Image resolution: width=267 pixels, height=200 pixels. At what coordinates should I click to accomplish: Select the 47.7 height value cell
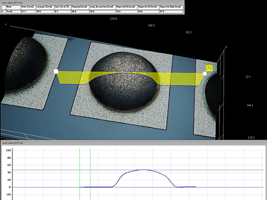tap(28, 11)
